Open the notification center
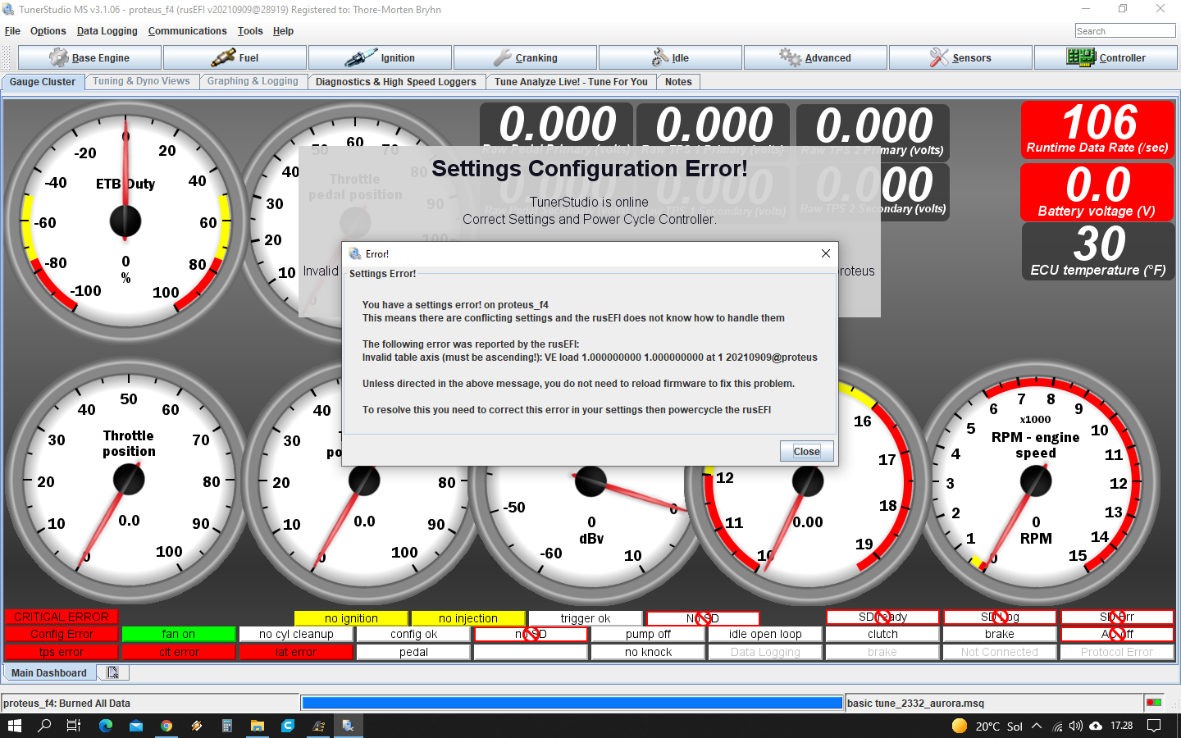Screen dimensions: 1181x738 click(x=1154, y=726)
